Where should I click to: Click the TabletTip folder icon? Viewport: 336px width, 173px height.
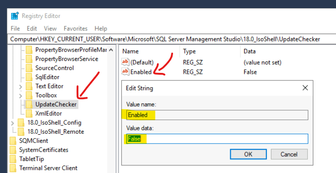point(13,159)
